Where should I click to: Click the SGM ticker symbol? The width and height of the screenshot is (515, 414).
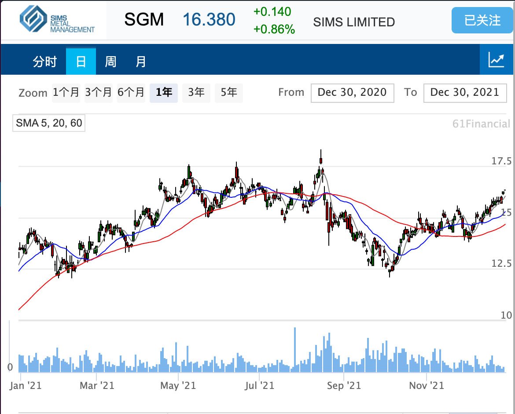[144, 20]
